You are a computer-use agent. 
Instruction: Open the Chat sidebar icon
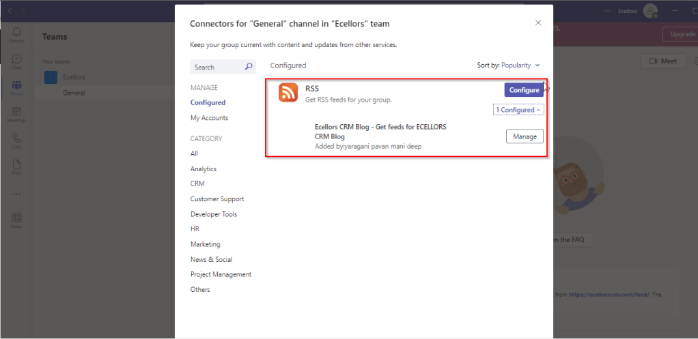point(16,61)
